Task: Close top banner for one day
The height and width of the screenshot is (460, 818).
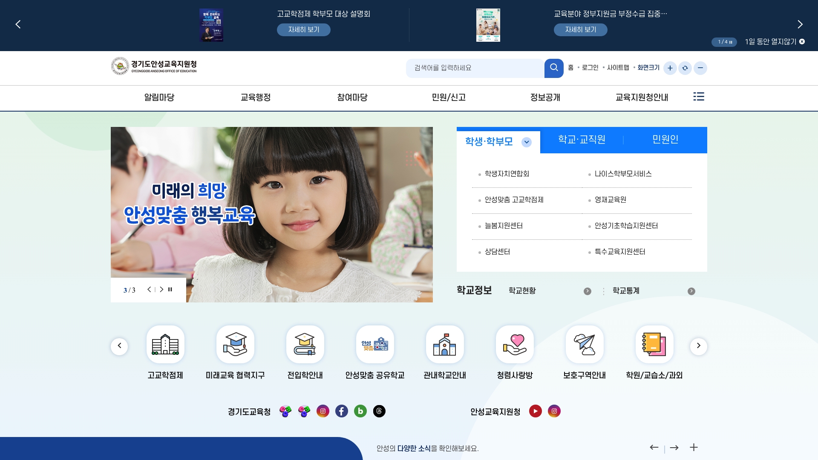Action: [x=775, y=42]
